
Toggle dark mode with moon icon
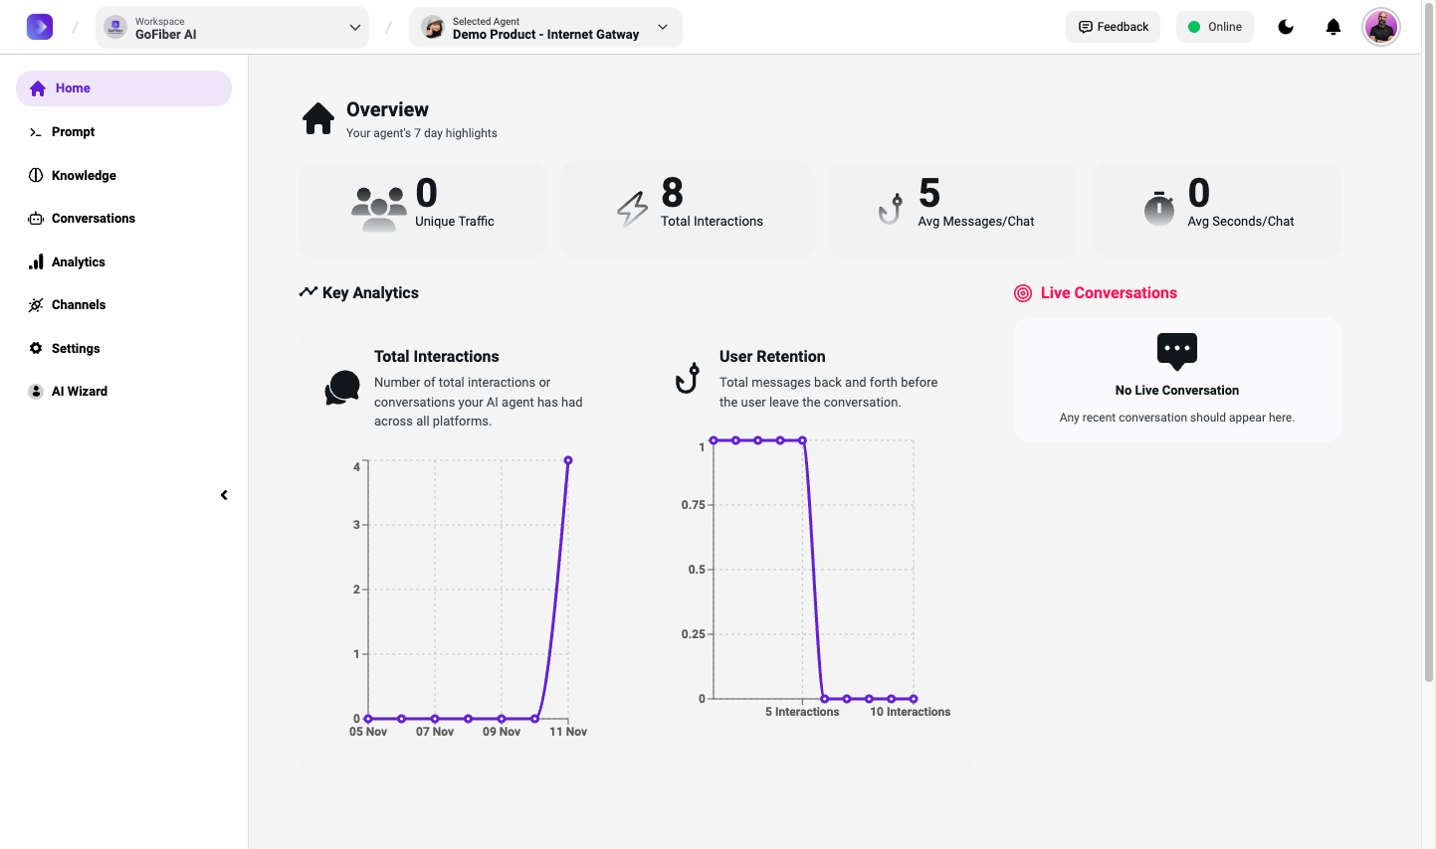tap(1286, 27)
